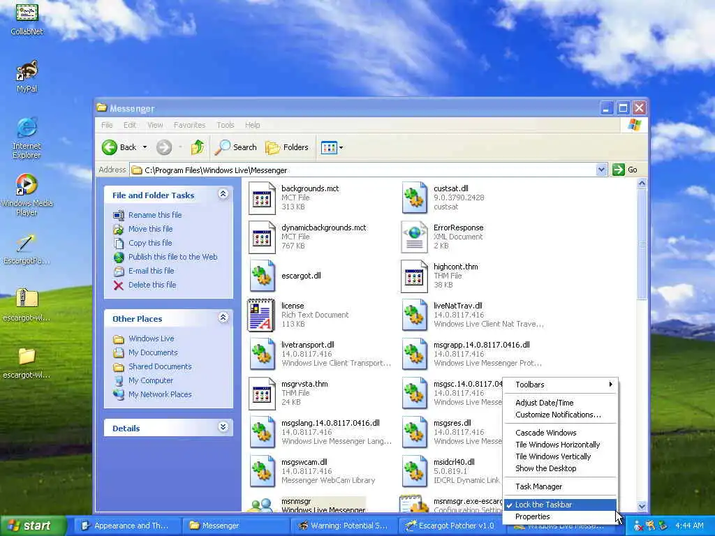Collapse the File and Folder Tasks panel
715x536 pixels.
tap(223, 194)
